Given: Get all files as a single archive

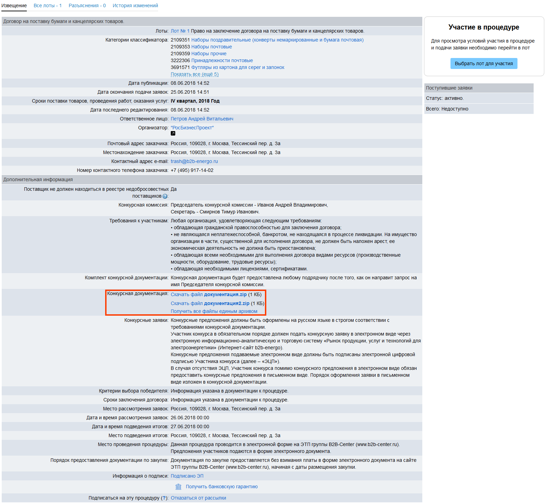Looking at the screenshot, I should [x=214, y=311].
